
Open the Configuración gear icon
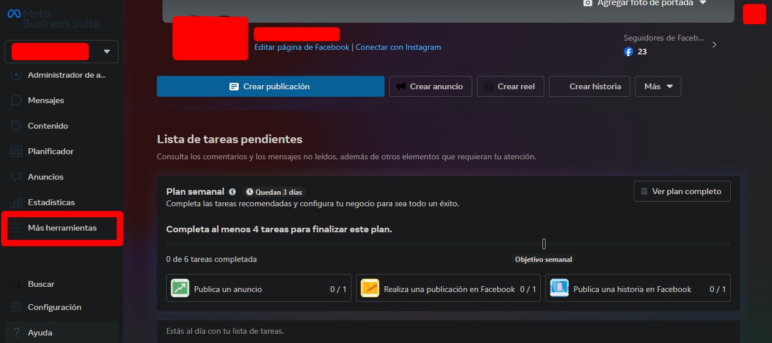coord(16,307)
